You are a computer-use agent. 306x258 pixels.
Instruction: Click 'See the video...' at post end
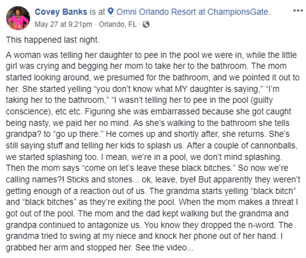coord(164,247)
